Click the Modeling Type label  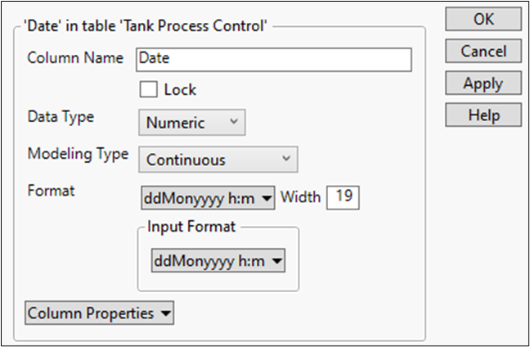78,154
